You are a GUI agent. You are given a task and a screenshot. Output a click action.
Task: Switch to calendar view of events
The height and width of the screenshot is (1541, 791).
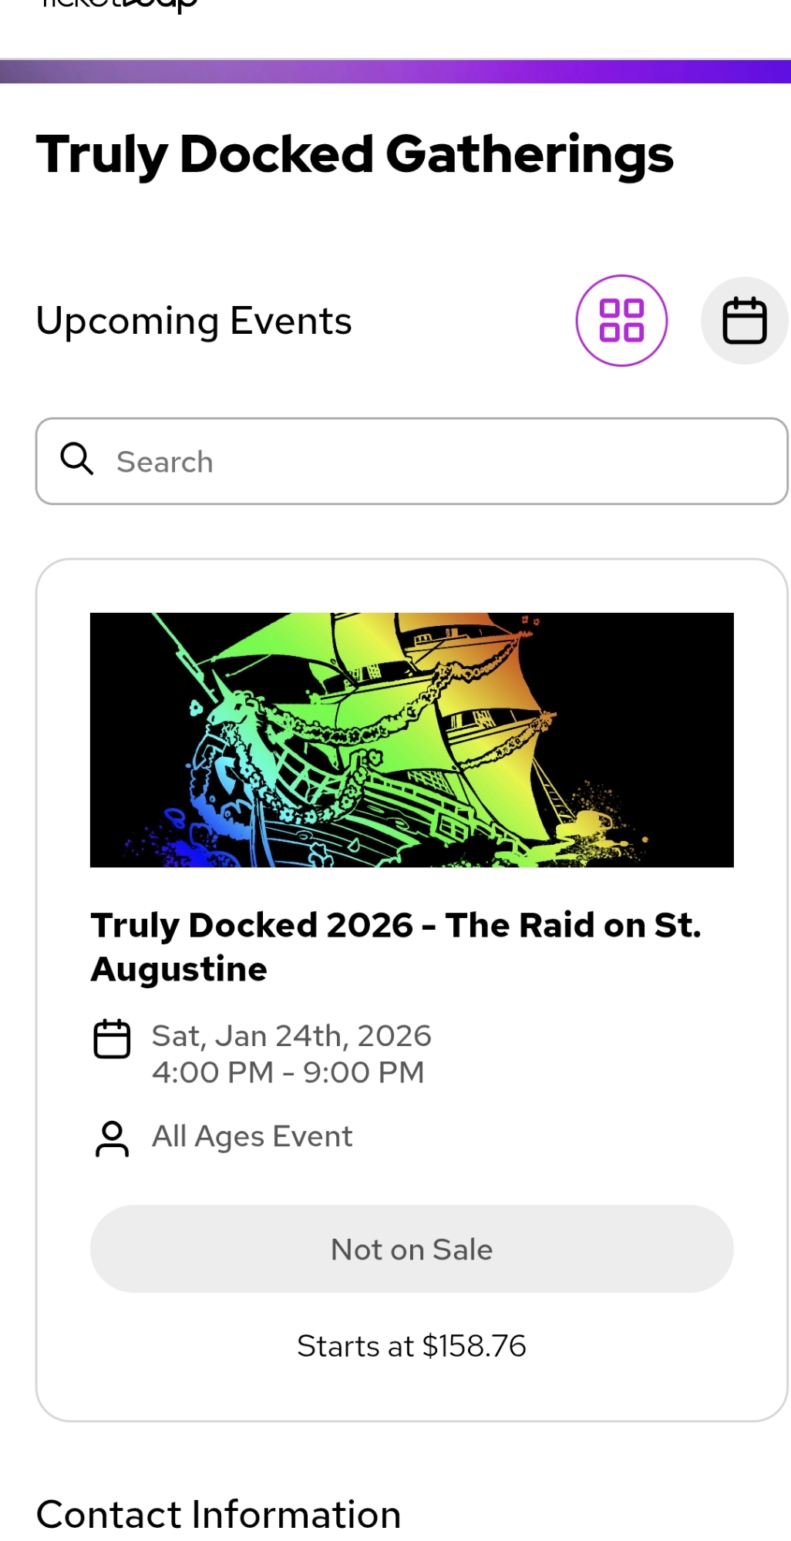coord(744,321)
